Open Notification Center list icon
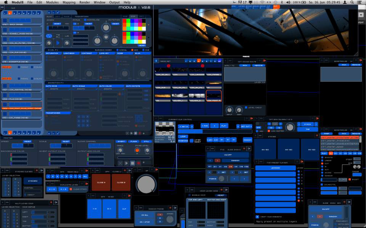 [360, 2]
